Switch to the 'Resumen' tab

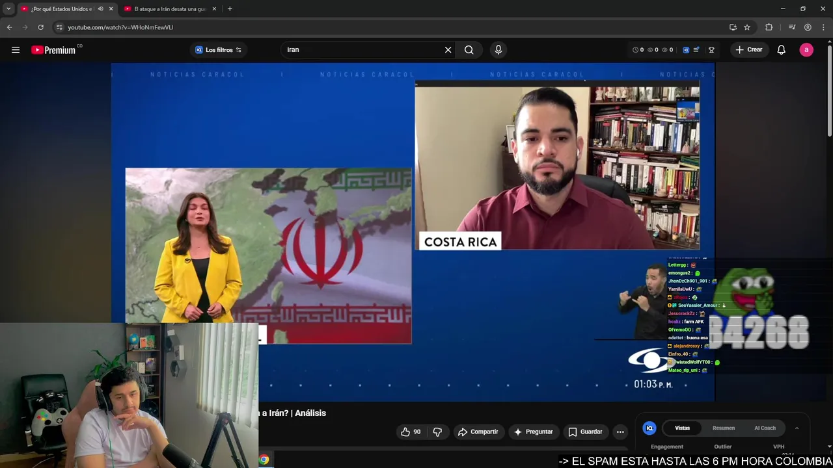[x=724, y=428]
